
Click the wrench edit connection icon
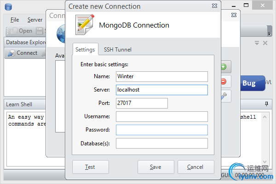[x=224, y=96]
